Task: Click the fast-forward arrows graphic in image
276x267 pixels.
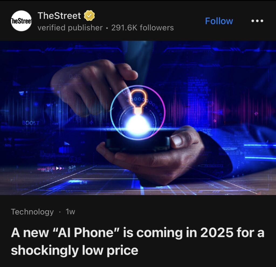Action: (x=60, y=168)
